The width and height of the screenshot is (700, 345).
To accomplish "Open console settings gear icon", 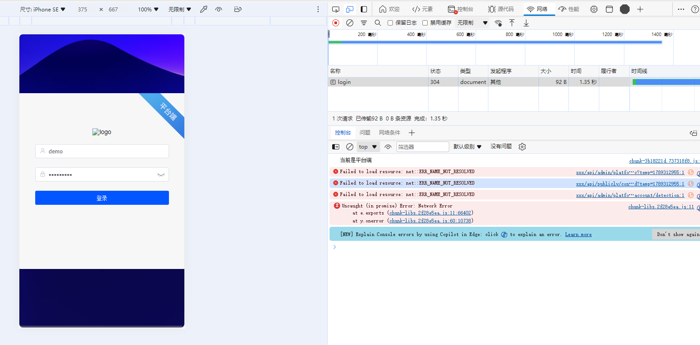I will pos(522,147).
